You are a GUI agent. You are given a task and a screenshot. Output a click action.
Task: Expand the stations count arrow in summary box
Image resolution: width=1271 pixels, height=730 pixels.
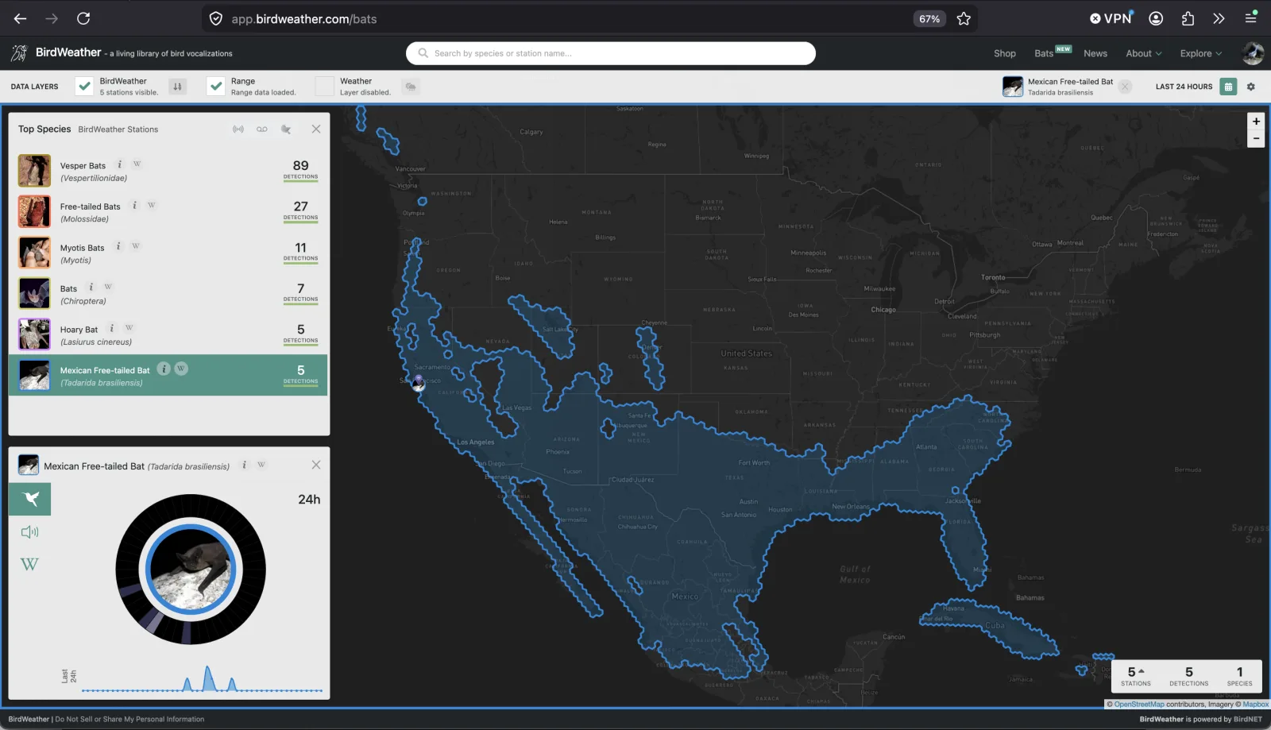(x=1142, y=671)
